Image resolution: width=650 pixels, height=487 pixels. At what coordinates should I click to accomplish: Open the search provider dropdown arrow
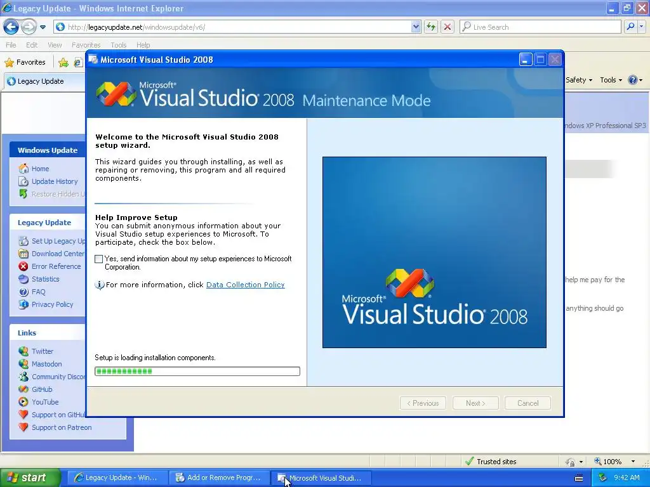[x=642, y=27]
